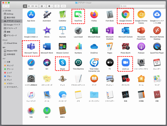The height and width of the screenshot is (126, 167).
Task: Open the システム環境設定 gear app
Action: [x=31, y=79]
